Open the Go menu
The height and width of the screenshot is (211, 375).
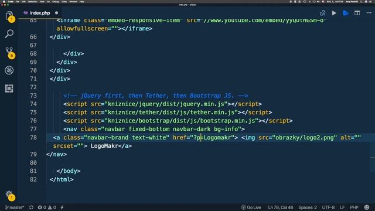(48, 2)
